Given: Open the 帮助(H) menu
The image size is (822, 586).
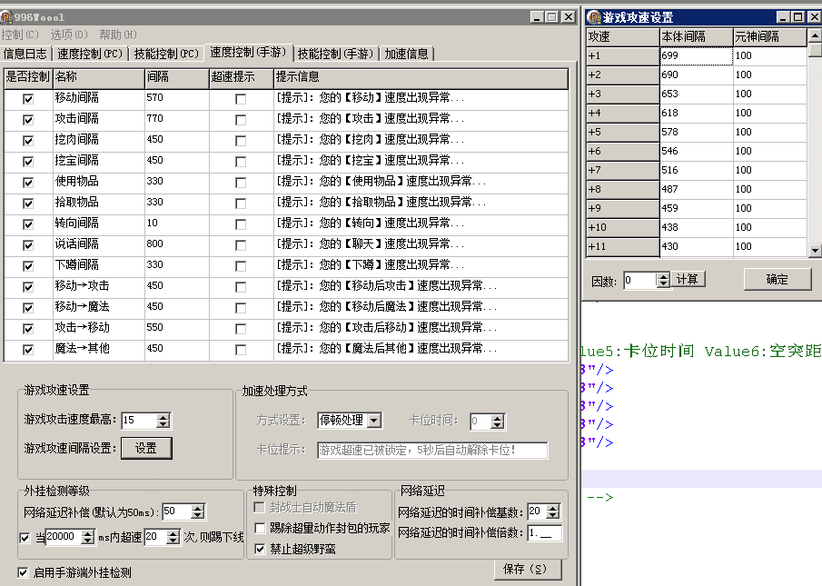Looking at the screenshot, I should click(x=118, y=35).
